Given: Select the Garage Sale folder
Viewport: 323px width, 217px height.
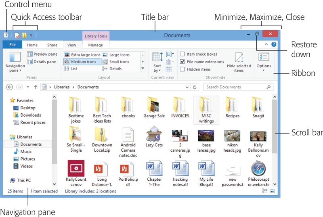Looking at the screenshot, I should pyautogui.click(x=154, y=107).
